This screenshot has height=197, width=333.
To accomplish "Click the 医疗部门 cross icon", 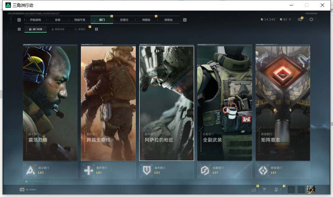I will pos(89,170).
